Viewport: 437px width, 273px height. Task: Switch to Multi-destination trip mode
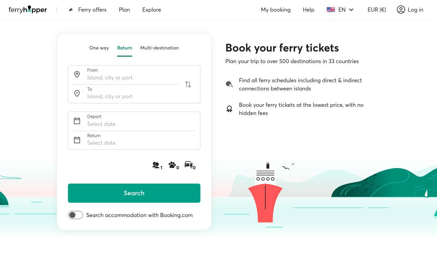pyautogui.click(x=159, y=48)
